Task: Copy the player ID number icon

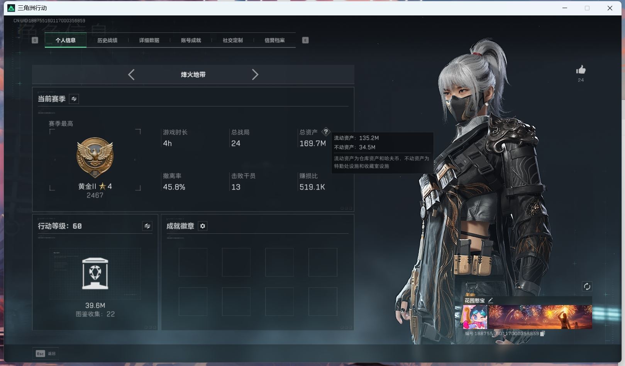Action: tap(542, 334)
